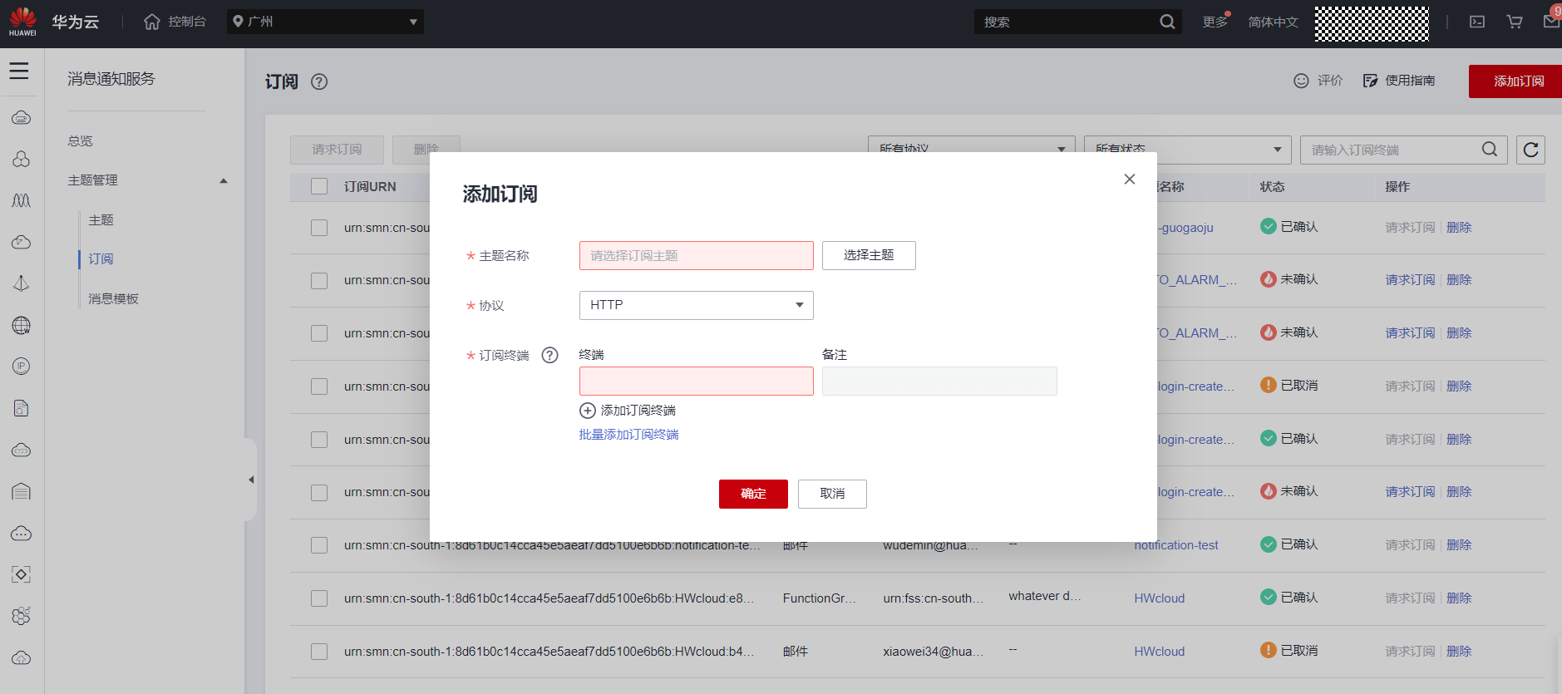Open the mail messages icon

click(1551, 22)
